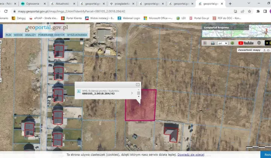Reload the page

point(6,11)
